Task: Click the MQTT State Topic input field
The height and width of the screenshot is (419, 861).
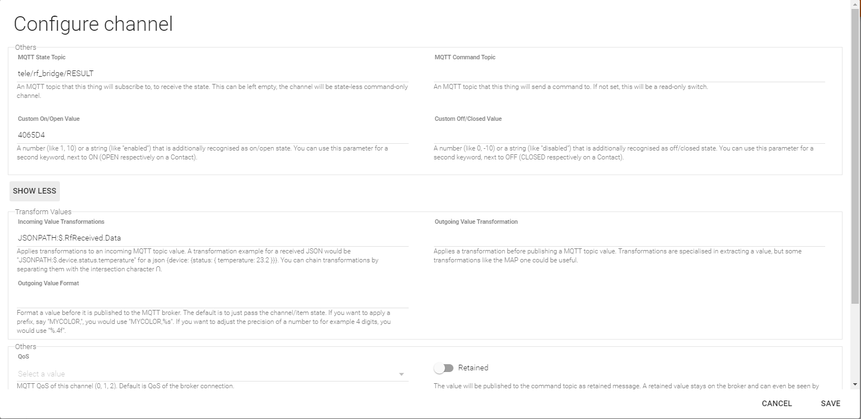Action: [213, 73]
